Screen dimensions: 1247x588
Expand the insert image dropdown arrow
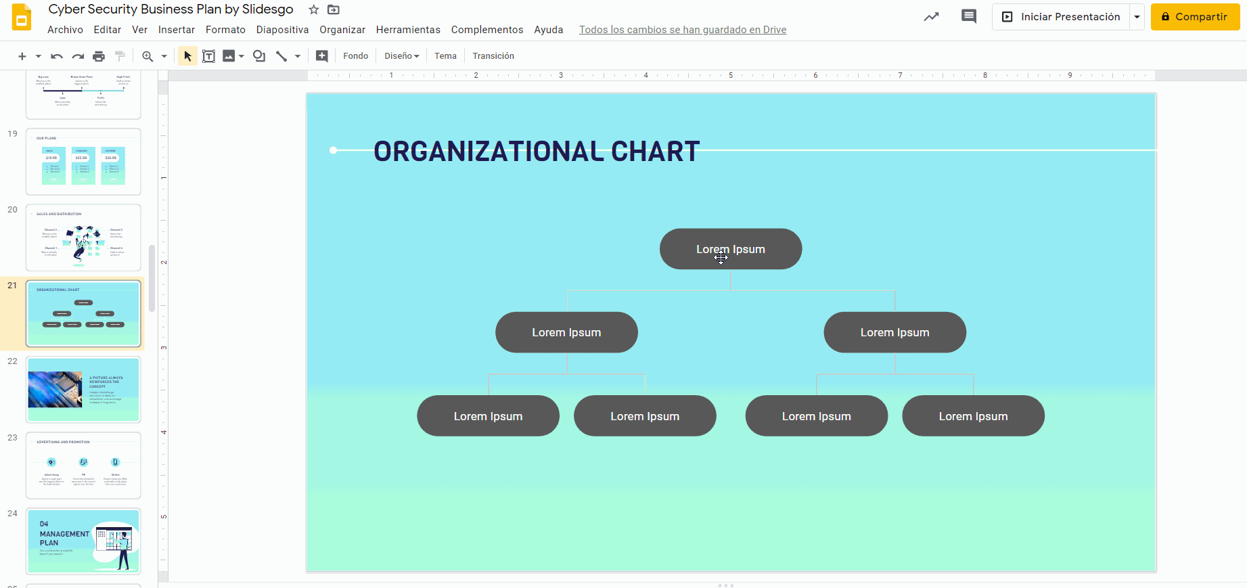241,56
